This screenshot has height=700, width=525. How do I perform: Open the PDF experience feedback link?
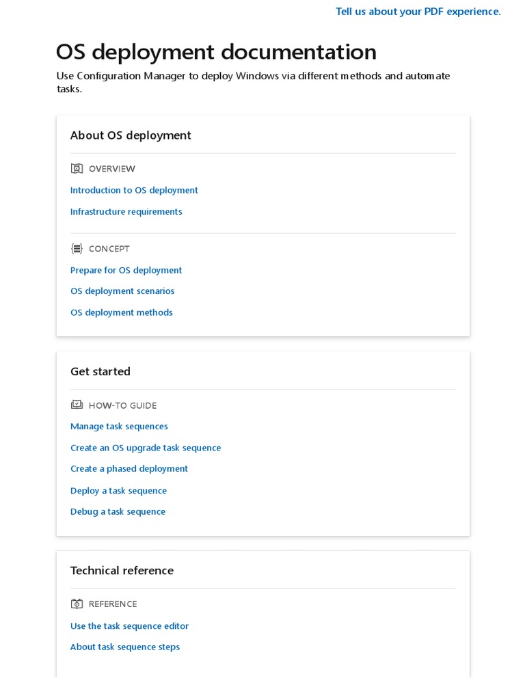(x=418, y=12)
